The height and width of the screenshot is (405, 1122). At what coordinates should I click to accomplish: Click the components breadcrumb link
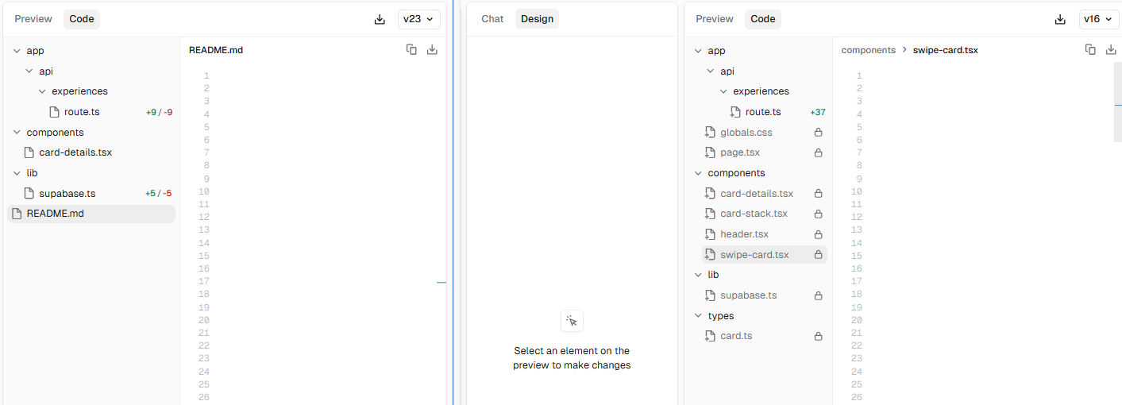tap(868, 50)
